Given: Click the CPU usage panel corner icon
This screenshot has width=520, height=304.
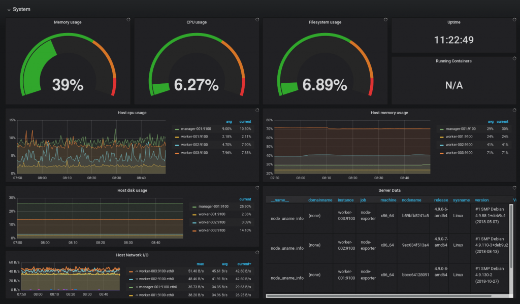Looking at the screenshot, I should coord(257,20).
